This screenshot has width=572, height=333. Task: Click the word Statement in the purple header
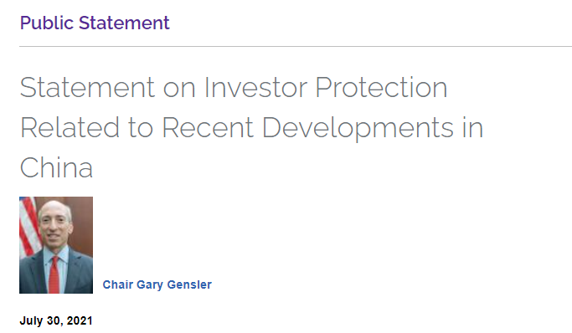click(125, 23)
